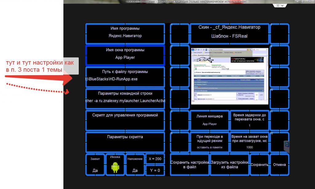Image resolution: width=315 pixels, height=189 pixels.
Task: Adjust the X = 200 position value
Action: [155, 159]
